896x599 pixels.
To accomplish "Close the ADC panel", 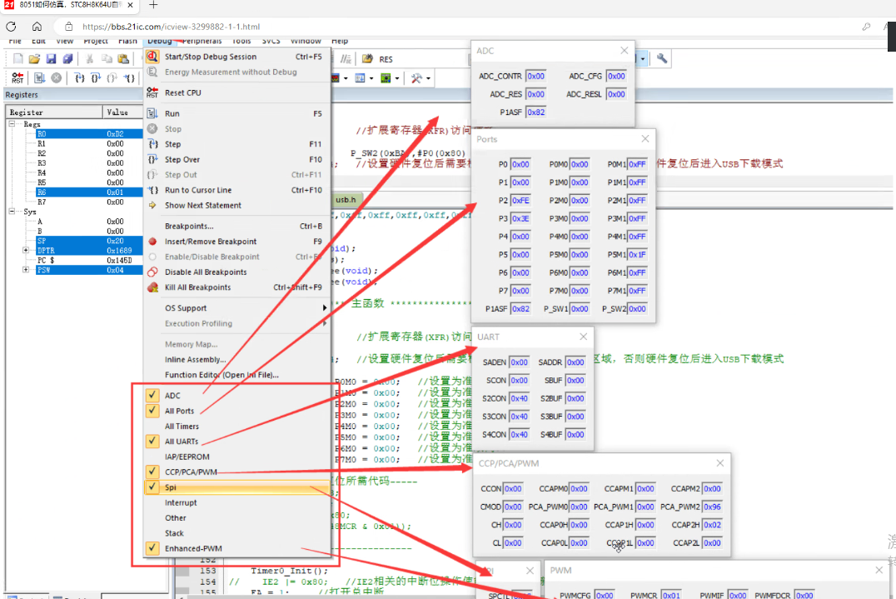I will 624,50.
